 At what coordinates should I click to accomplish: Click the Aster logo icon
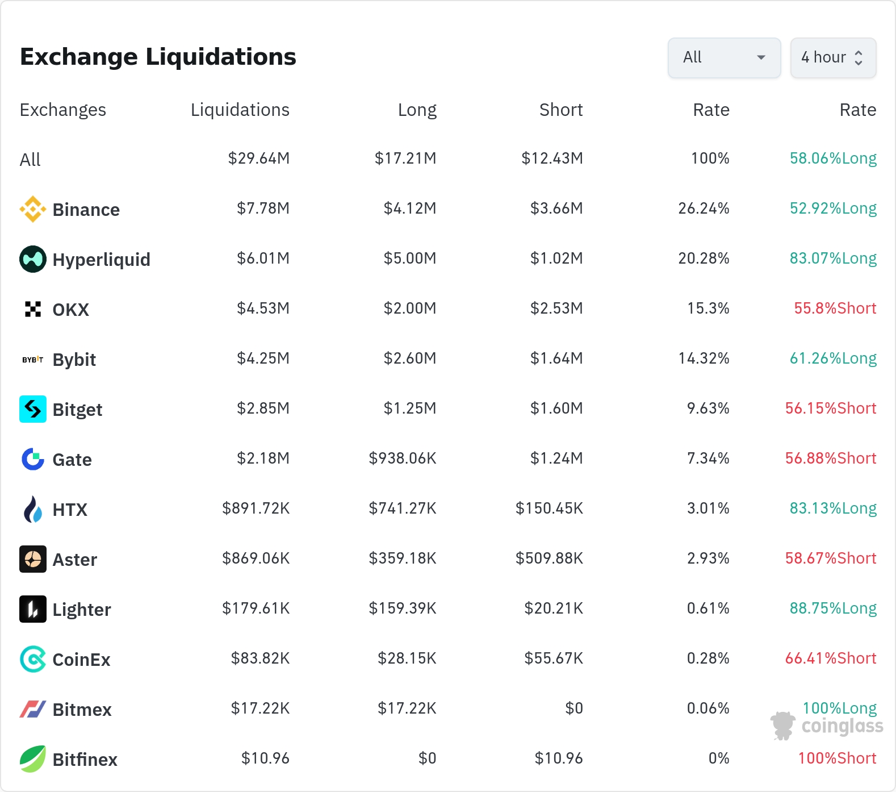pos(33,559)
